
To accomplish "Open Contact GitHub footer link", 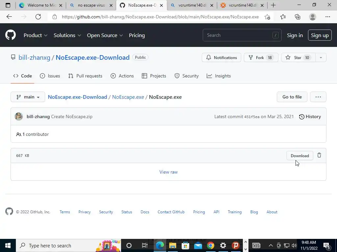I will tap(171, 212).
